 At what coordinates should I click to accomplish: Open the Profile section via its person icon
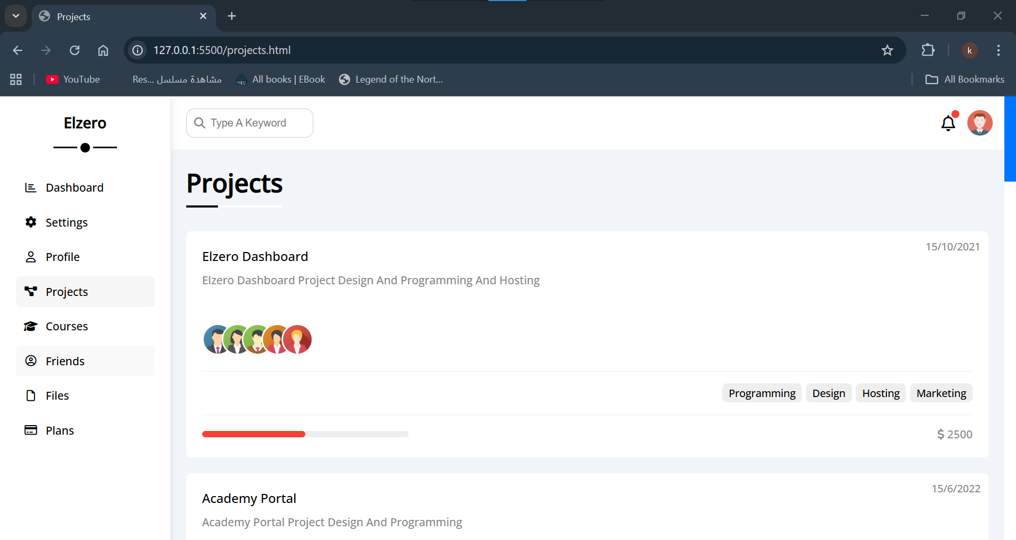click(x=30, y=257)
